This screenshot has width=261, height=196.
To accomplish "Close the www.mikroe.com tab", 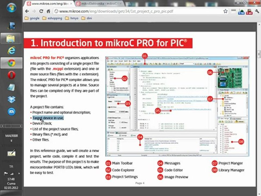I will pyautogui.click(x=71, y=4).
